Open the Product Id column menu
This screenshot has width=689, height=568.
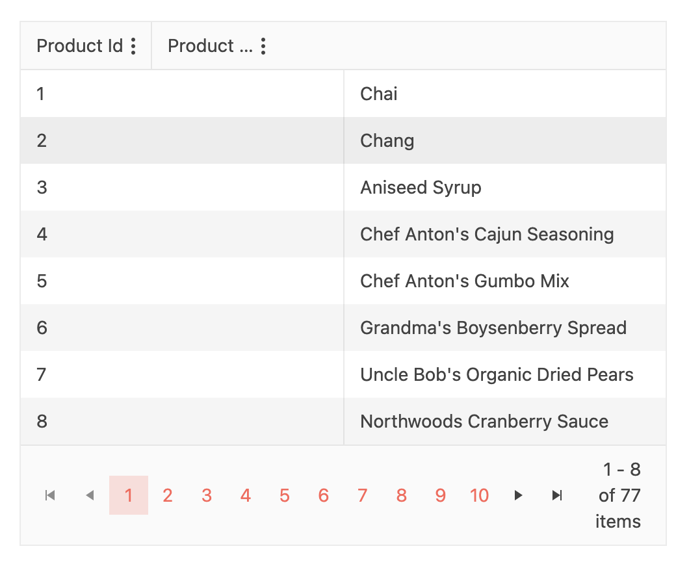tap(133, 46)
